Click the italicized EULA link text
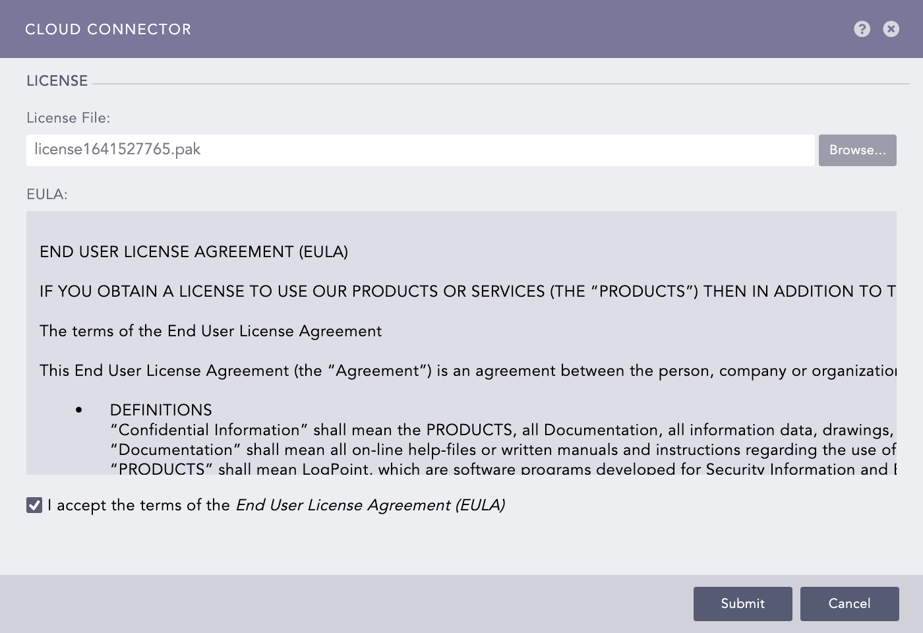 pos(371,505)
